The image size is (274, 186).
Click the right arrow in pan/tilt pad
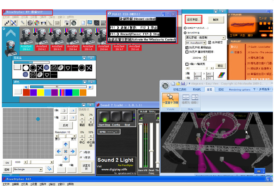73,151
